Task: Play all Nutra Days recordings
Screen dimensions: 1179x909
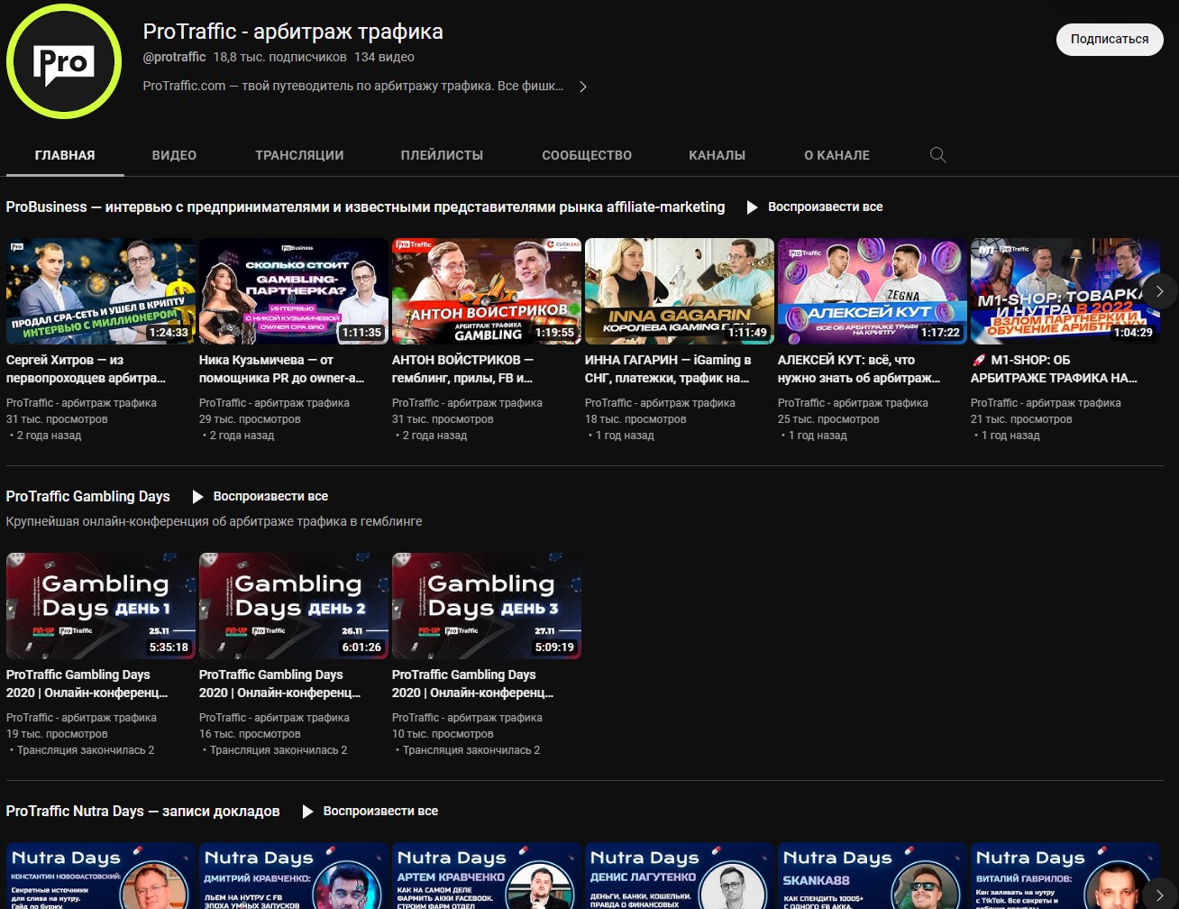Action: coord(370,811)
